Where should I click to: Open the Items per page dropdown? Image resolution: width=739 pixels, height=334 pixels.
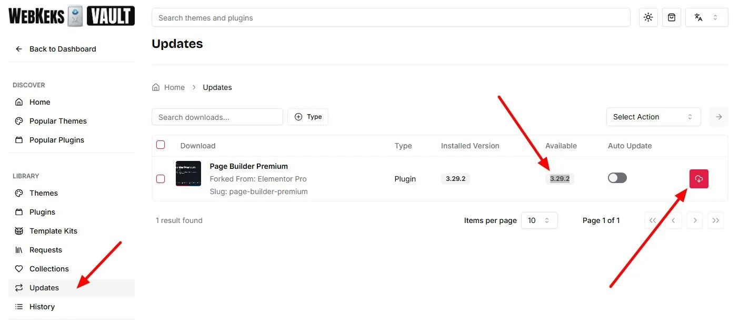539,220
